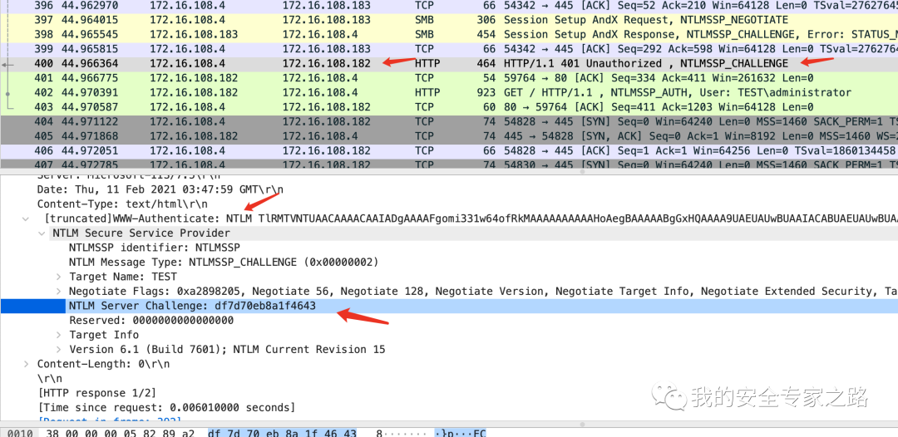Click NTLMSSP identifier: NTLMSSP line
The width and height of the screenshot is (898, 437).
pyautogui.click(x=155, y=248)
